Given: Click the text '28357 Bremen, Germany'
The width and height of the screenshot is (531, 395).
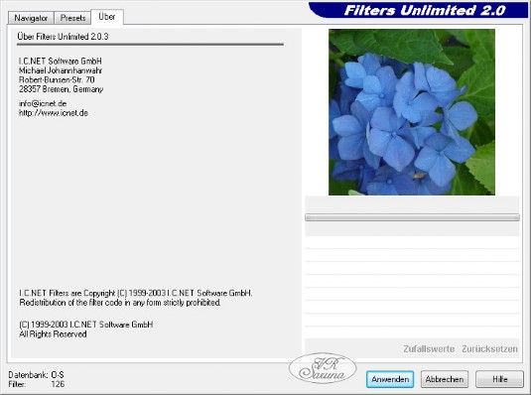Looking at the screenshot, I should tap(61, 89).
